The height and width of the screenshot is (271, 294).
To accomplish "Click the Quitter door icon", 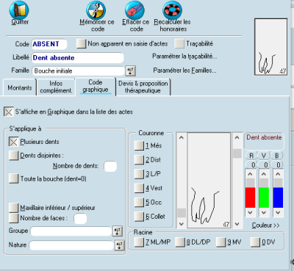I will pos(19,10).
